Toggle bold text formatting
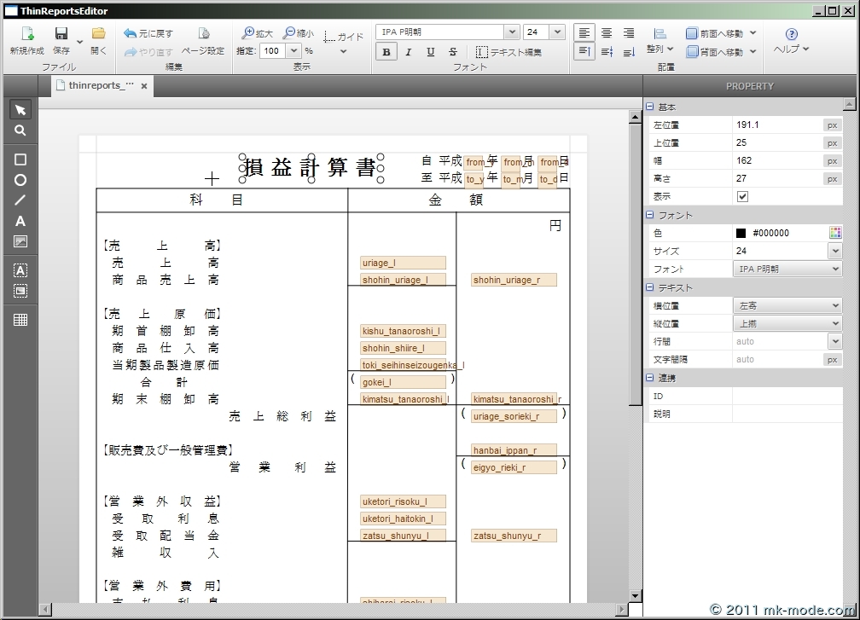 [x=386, y=52]
